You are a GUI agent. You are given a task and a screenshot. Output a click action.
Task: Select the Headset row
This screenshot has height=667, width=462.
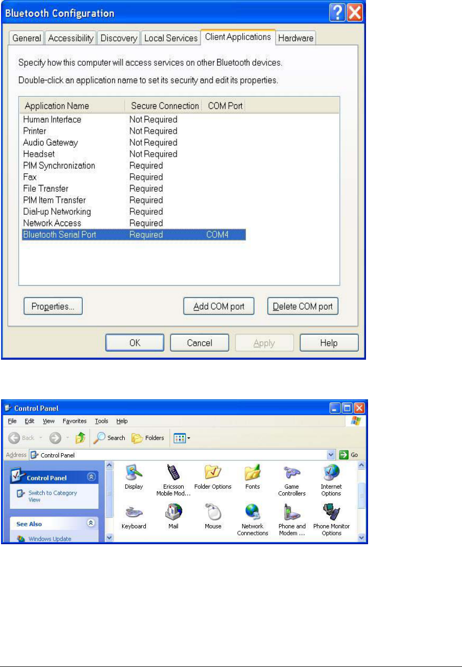[x=133, y=154]
